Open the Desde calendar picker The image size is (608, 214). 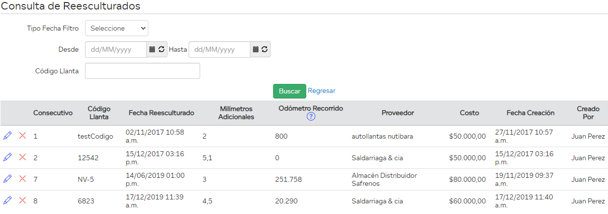point(152,49)
